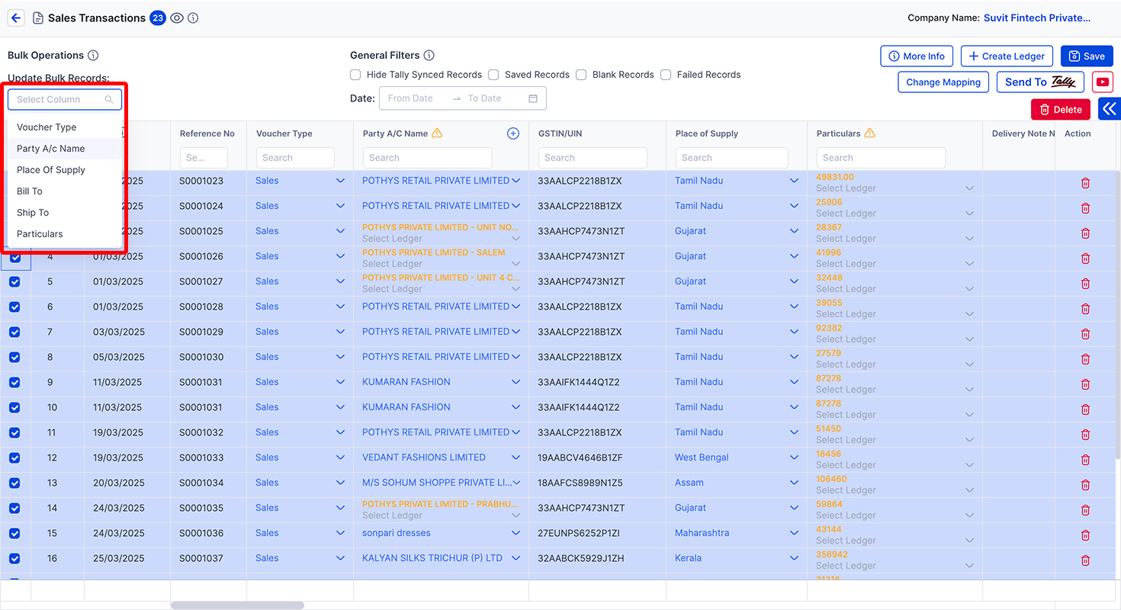Click the horizontal scrollbar thumb
Screen dimensions: 1121x610
coord(237,605)
